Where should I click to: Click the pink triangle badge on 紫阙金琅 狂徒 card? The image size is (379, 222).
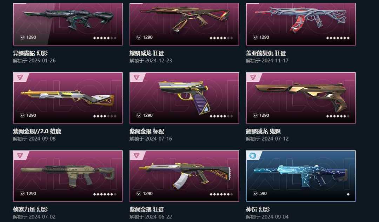(137, 156)
